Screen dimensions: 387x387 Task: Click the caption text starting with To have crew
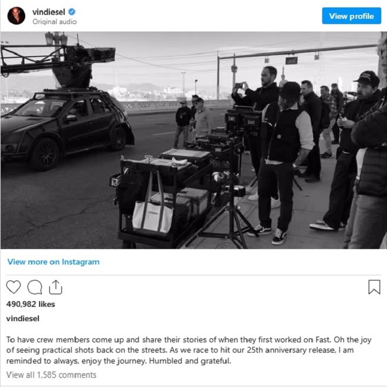(x=189, y=350)
